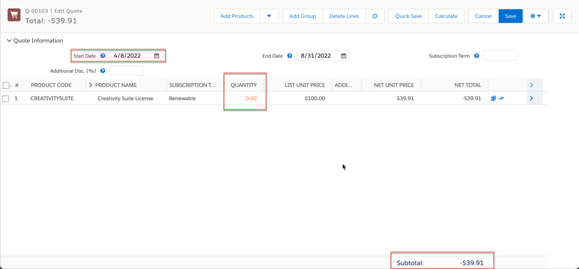Collapse the Quote Information section
This screenshot has height=269, width=579.
click(9, 41)
